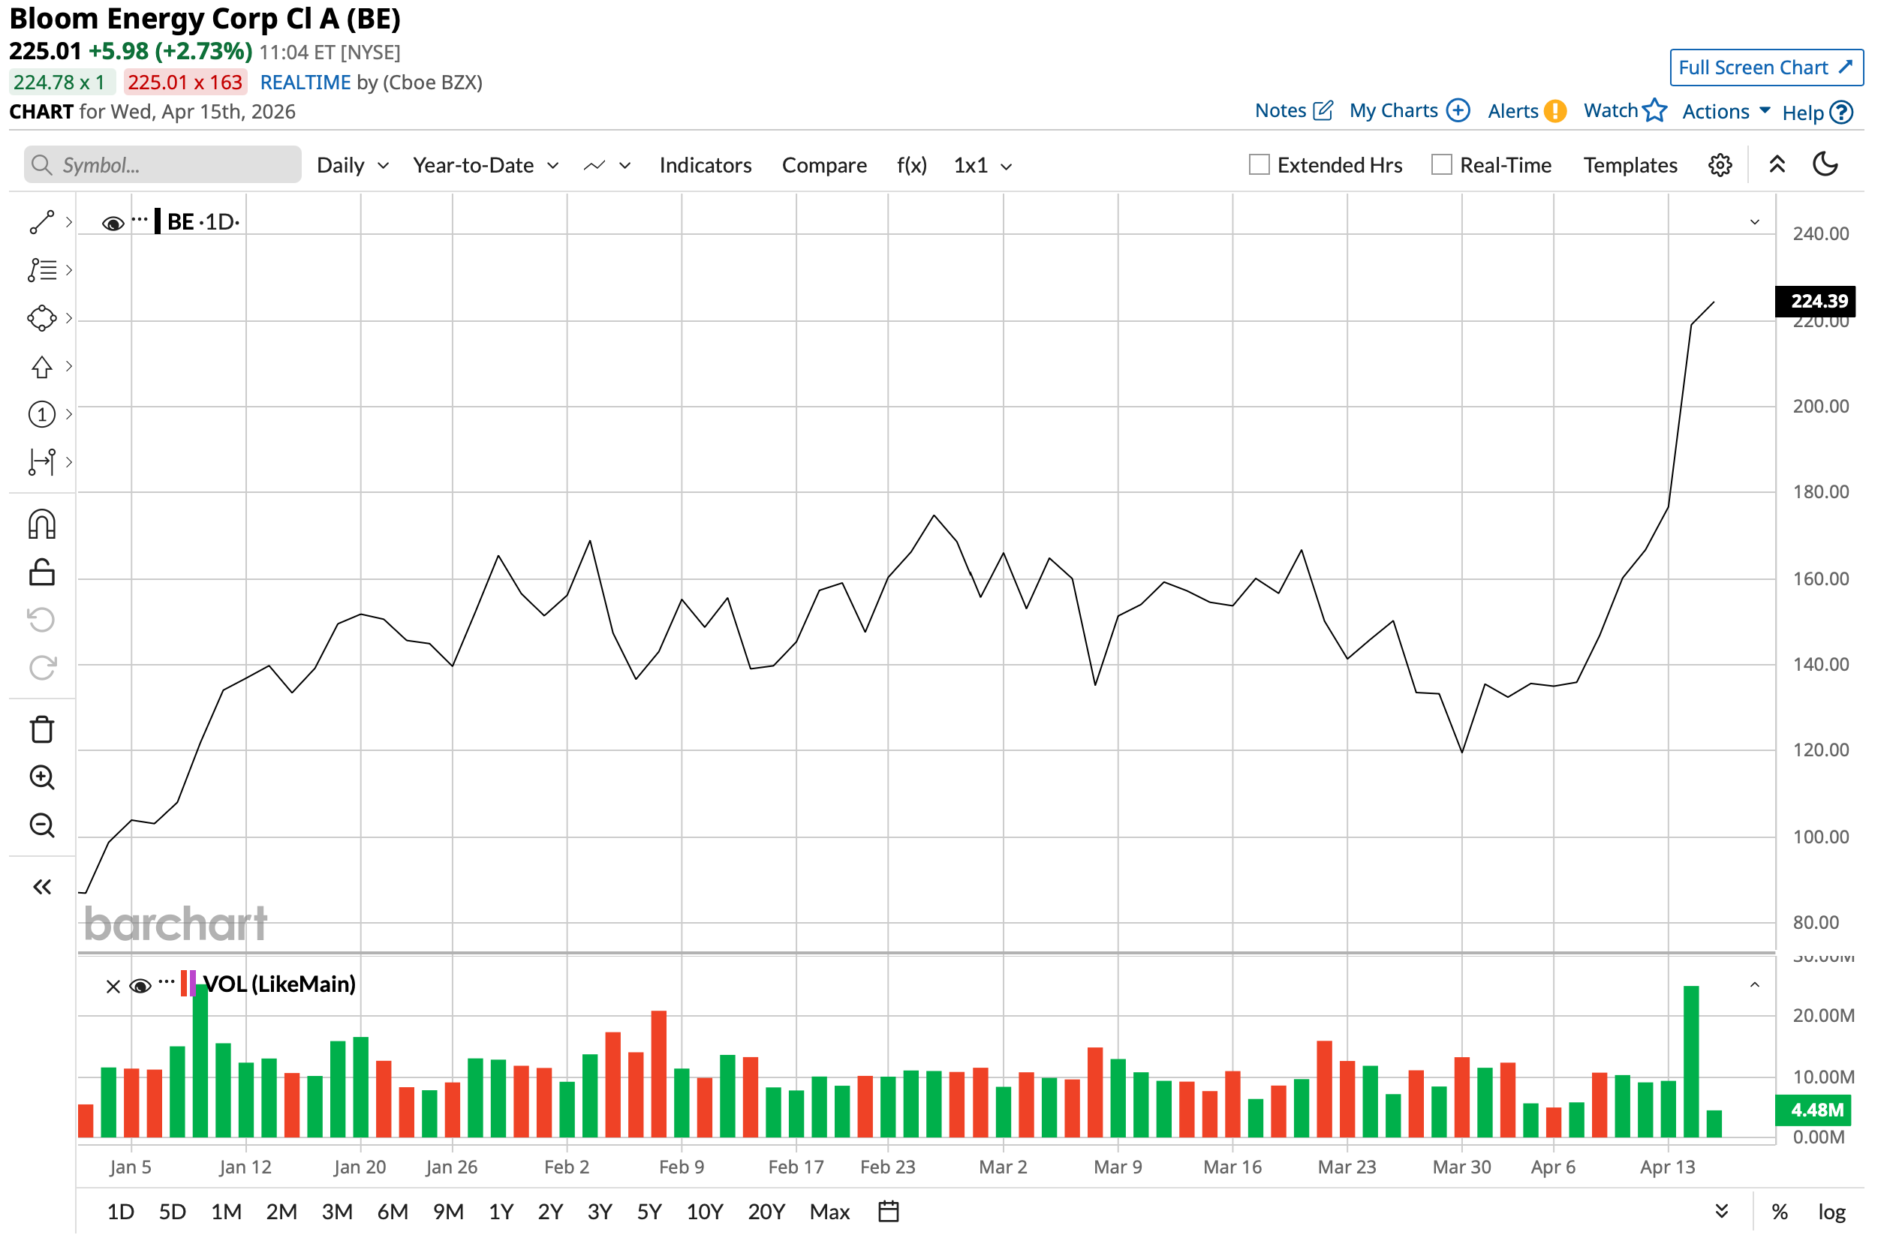This screenshot has width=1902, height=1253.
Task: Open chart settings gear icon
Action: tap(1720, 165)
